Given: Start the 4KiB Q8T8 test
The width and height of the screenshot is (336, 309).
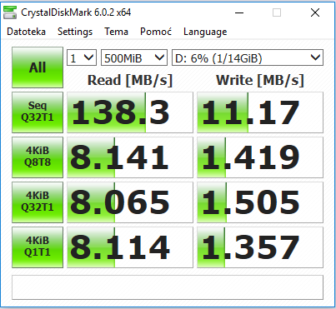Looking at the screenshot, I should pyautogui.click(x=38, y=157).
